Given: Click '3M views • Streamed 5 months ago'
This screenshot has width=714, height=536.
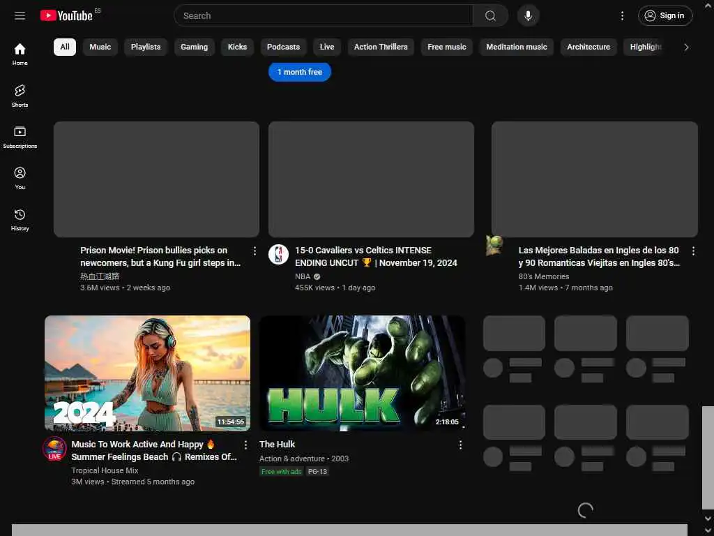Looking at the screenshot, I should pos(133,482).
